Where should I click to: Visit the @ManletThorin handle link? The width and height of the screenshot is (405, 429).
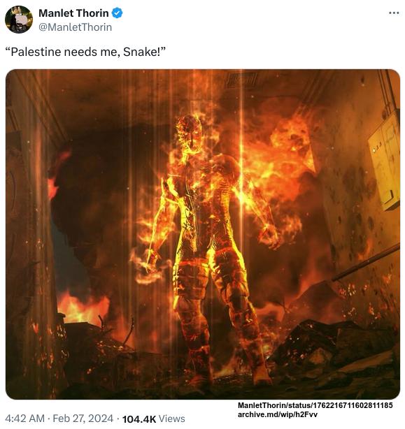coord(75,27)
